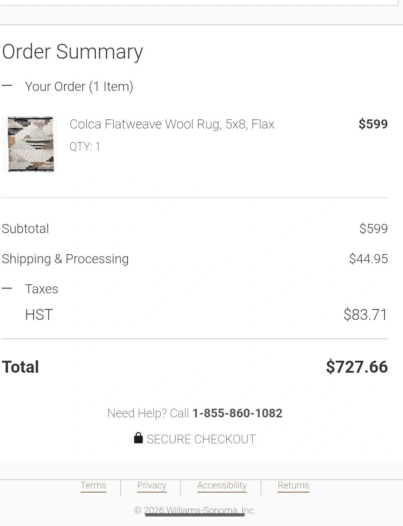Collapse the Taxes breakdown minus icon
Screen dimensions: 403x526
click(7, 288)
